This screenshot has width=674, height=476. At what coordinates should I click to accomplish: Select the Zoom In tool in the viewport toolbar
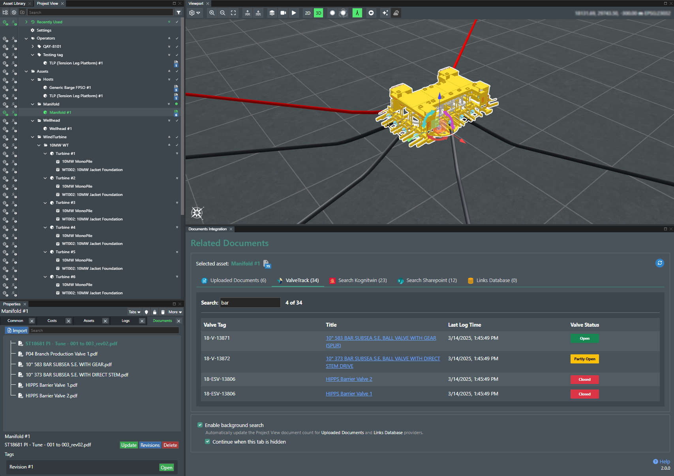(212, 13)
